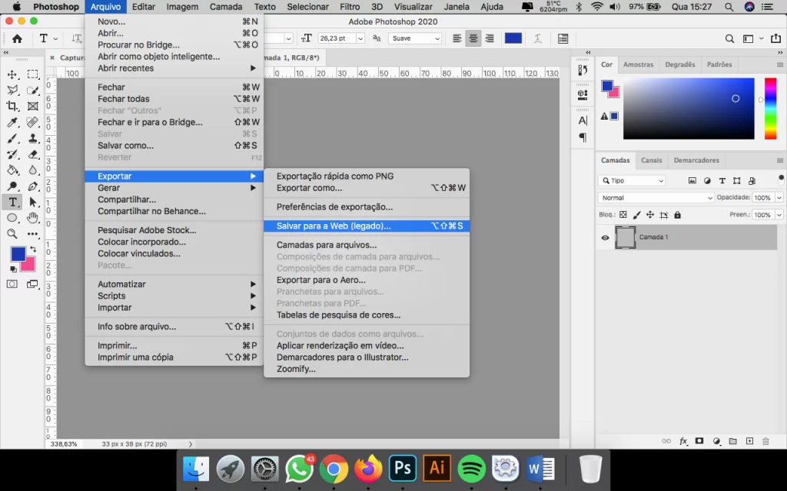Open the History panel icon
The height and width of the screenshot is (491, 787).
coord(583,70)
